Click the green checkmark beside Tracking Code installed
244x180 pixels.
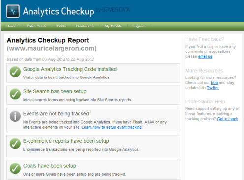coord(15,72)
